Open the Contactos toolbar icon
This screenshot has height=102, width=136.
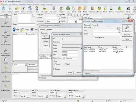[10, 9]
